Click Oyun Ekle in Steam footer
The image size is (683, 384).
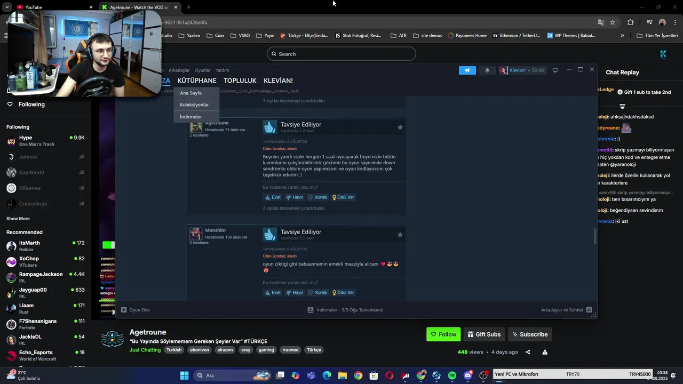[x=136, y=310]
